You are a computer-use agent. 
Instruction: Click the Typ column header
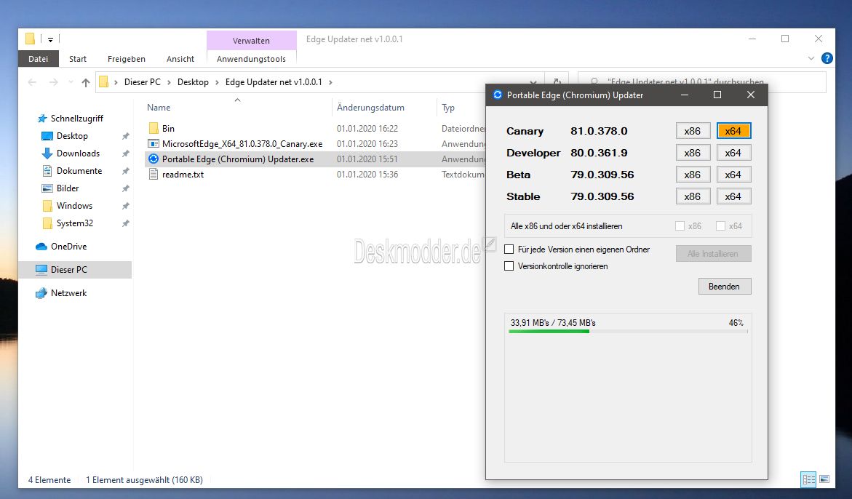[448, 108]
